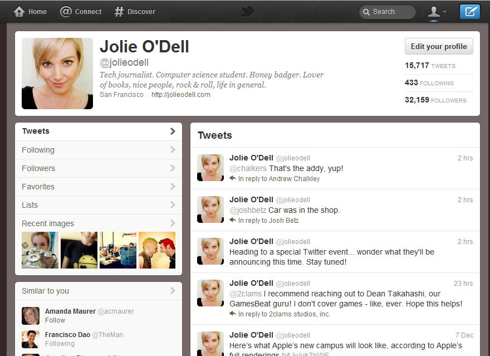Open Recent images section
490x356 pixels.
[99, 223]
